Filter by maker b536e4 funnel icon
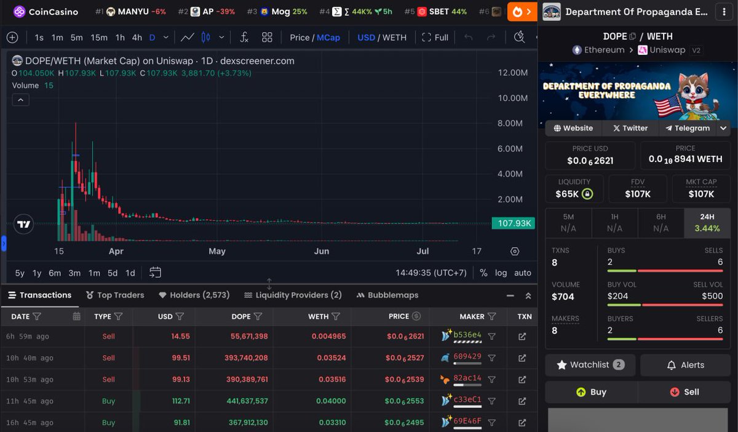 click(x=492, y=337)
